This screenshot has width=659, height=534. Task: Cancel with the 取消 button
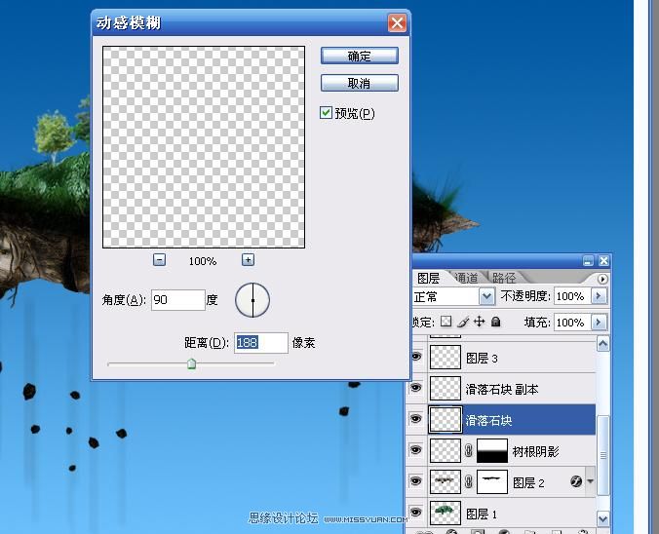[x=360, y=83]
